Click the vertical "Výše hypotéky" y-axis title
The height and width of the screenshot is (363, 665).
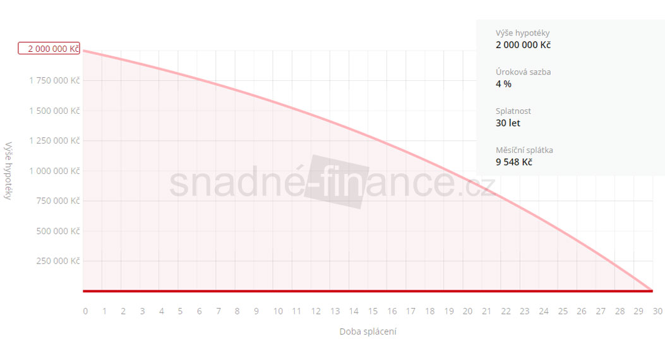9,171
